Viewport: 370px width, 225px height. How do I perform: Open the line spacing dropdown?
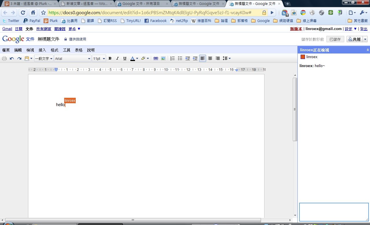click(x=227, y=58)
